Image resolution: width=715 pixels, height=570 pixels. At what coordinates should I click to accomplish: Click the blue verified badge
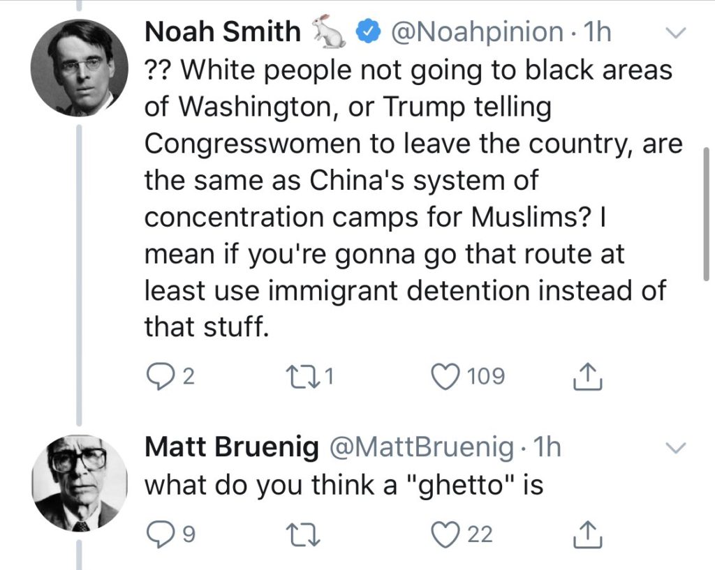pos(368,32)
